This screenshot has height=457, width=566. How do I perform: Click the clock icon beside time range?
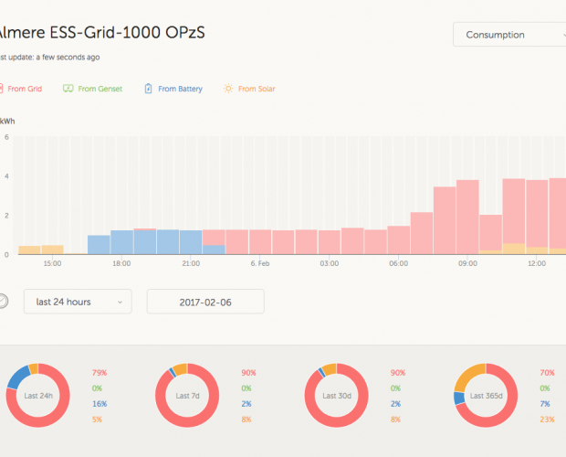click(x=3, y=302)
